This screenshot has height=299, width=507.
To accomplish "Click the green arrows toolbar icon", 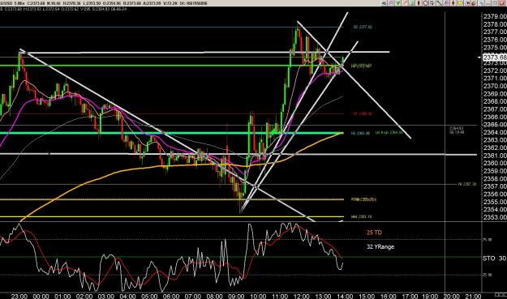I will pyautogui.click(x=385, y=3).
